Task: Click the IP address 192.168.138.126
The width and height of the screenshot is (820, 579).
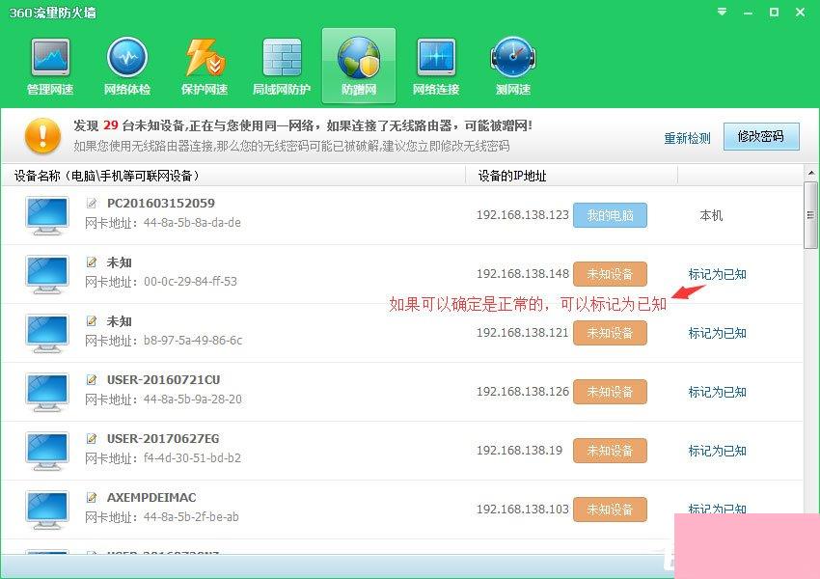Action: (x=523, y=392)
